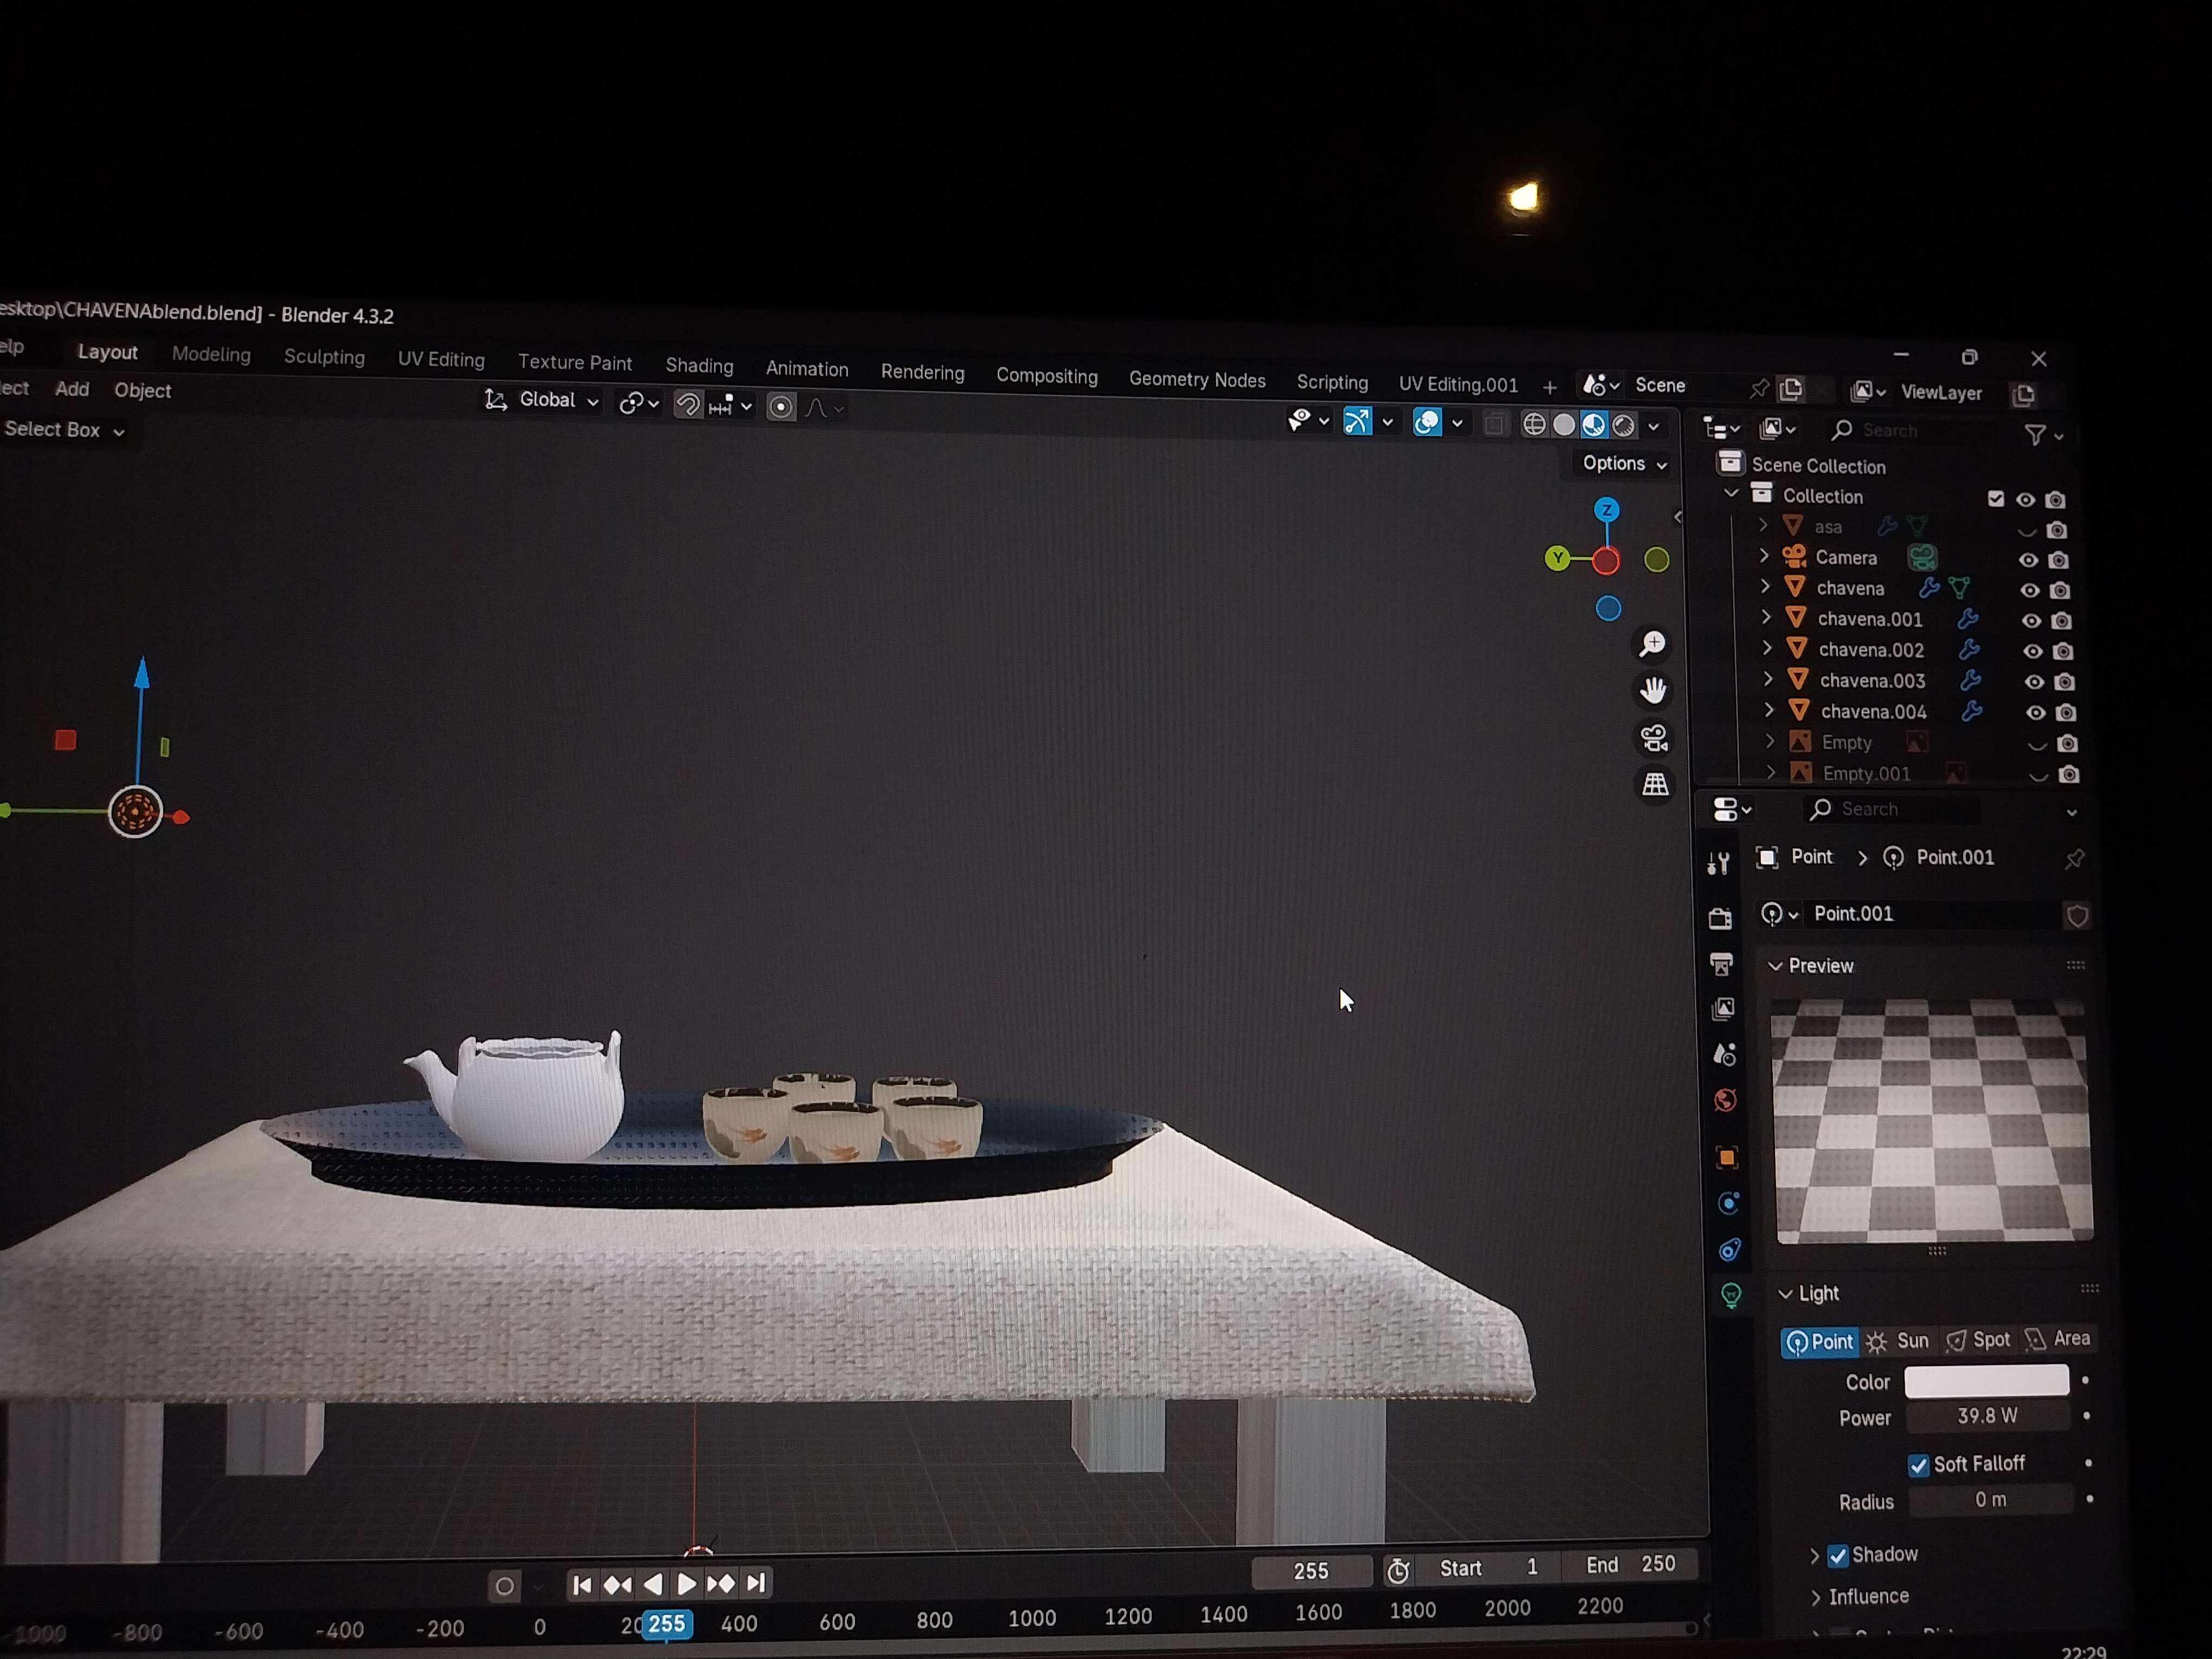Viewport: 2212px width, 1659px height.
Task: Open Object Constraints properties tab
Action: (1729, 1249)
